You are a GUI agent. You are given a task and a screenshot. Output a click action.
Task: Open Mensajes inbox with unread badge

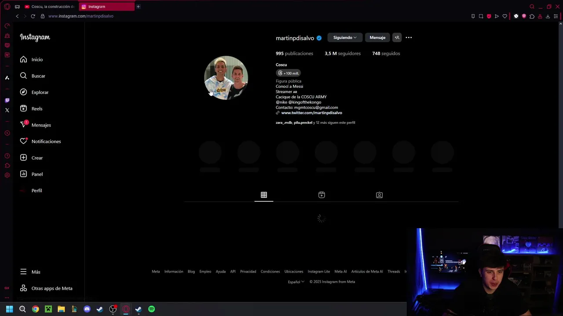click(35, 125)
